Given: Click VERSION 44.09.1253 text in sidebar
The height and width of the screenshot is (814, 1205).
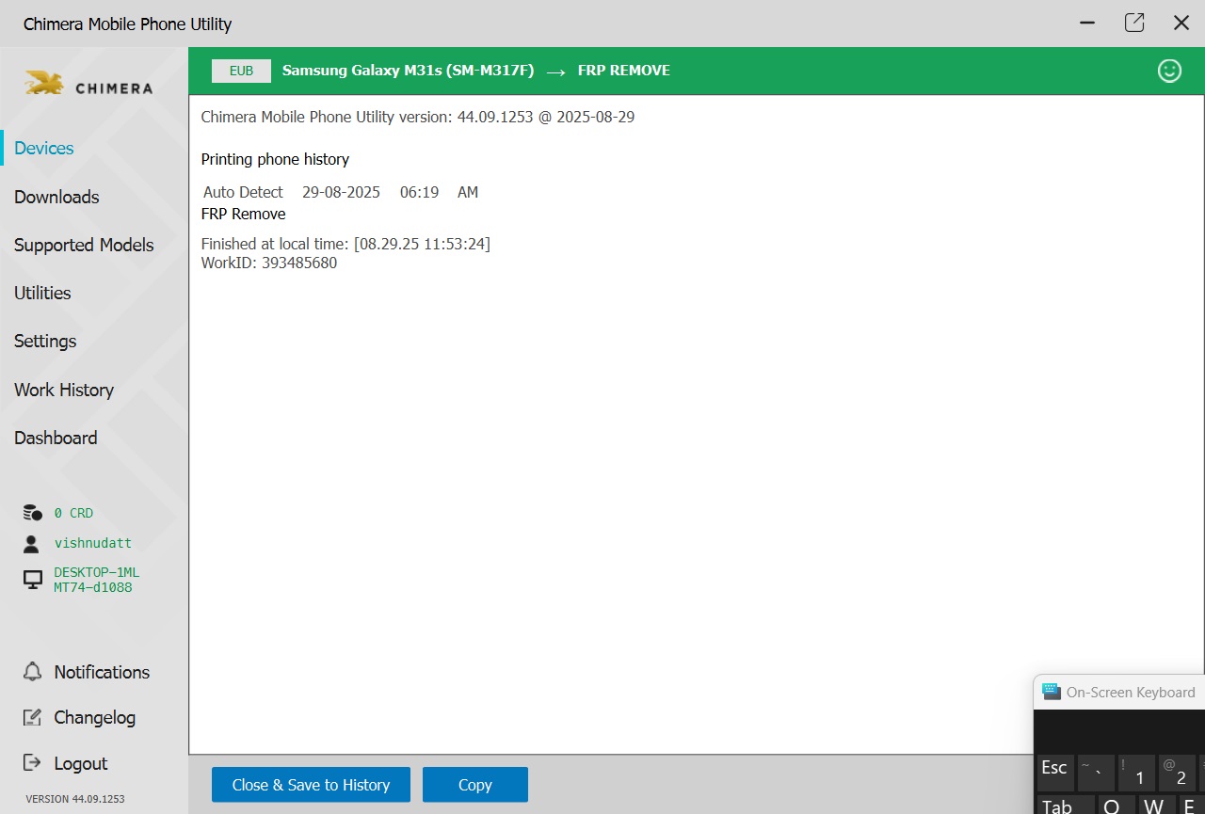Looking at the screenshot, I should pos(75,799).
